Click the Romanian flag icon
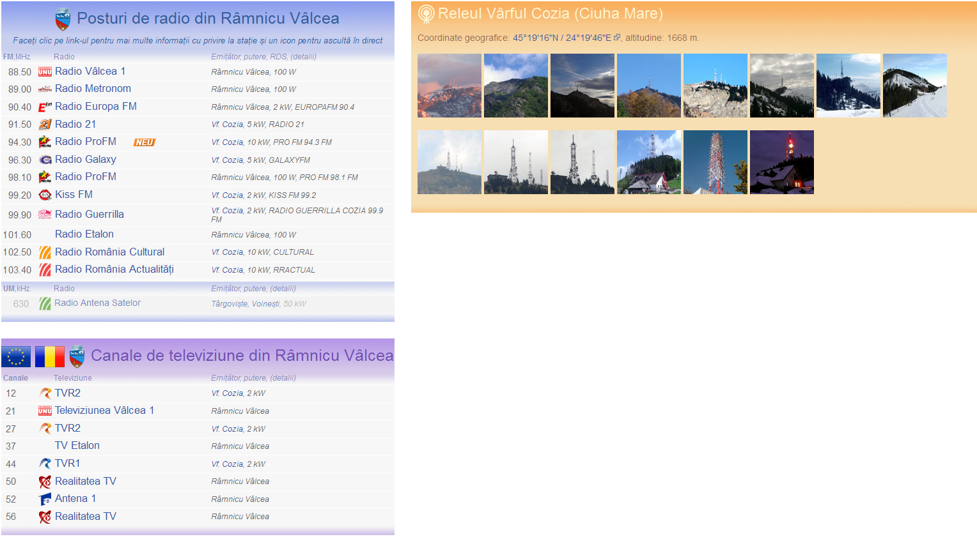This screenshot has height=539, width=977. [50, 356]
